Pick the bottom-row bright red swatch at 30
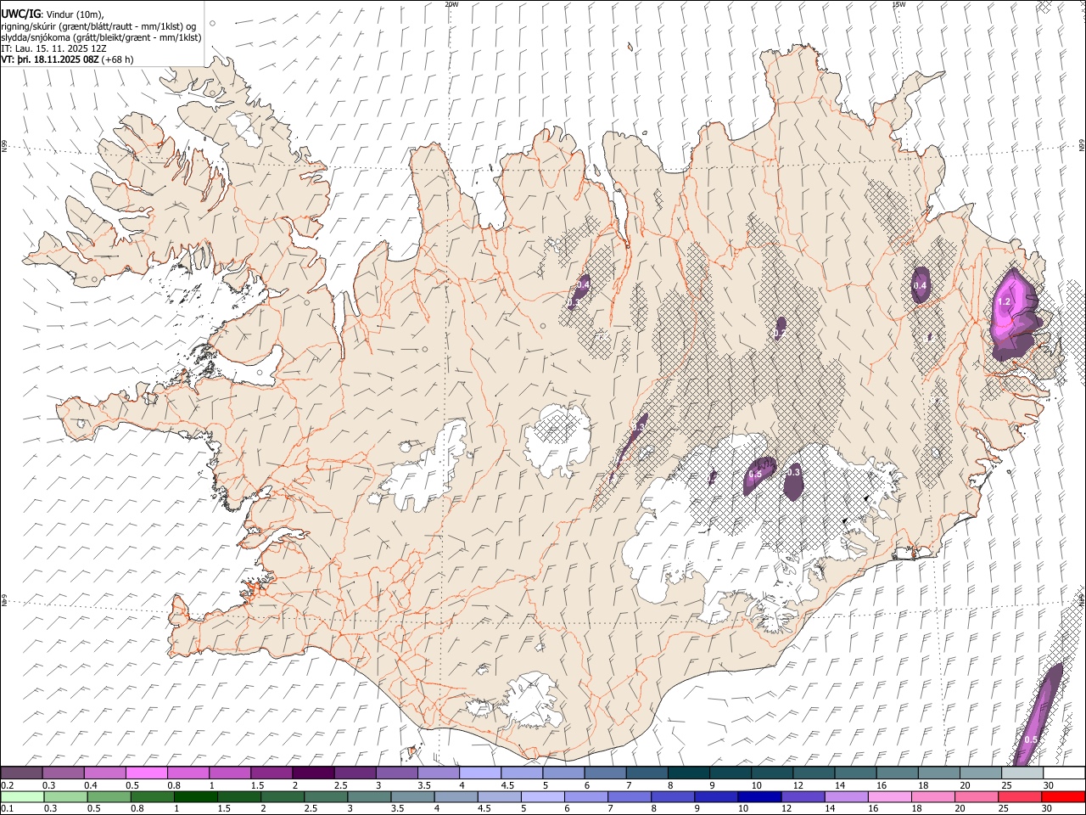This screenshot has width=1086, height=815. [1063, 796]
